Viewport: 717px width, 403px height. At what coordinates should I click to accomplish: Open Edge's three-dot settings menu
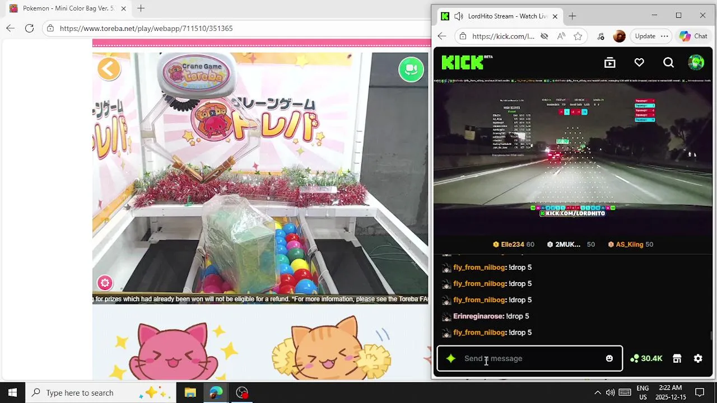[x=664, y=36]
